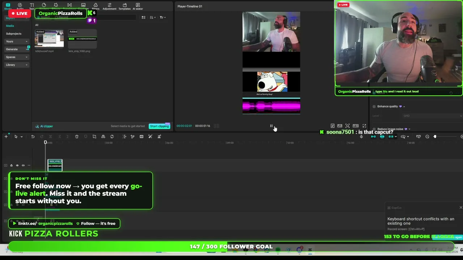Expand the Library section
463x260 pixels.
tap(16, 65)
